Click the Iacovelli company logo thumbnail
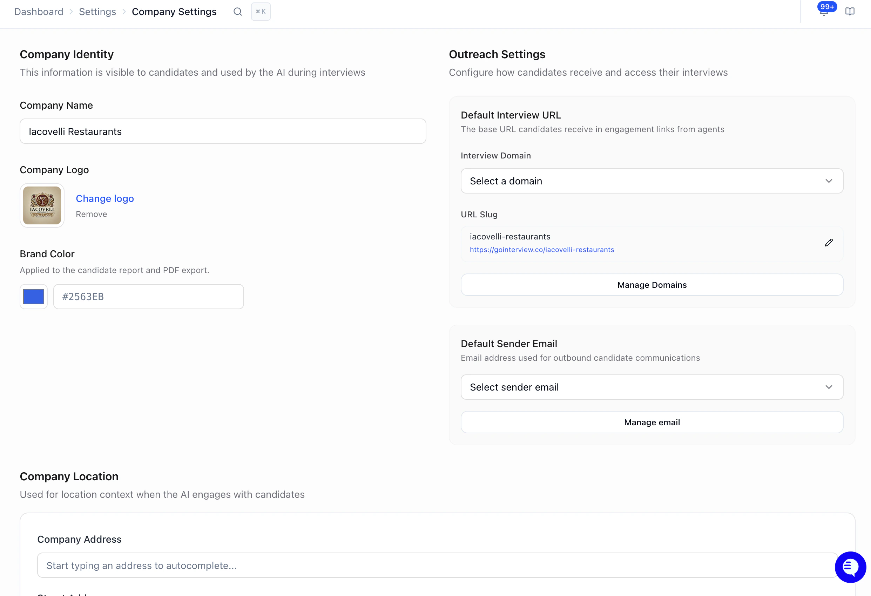 pos(42,205)
